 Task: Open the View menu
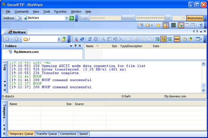tap(36, 12)
